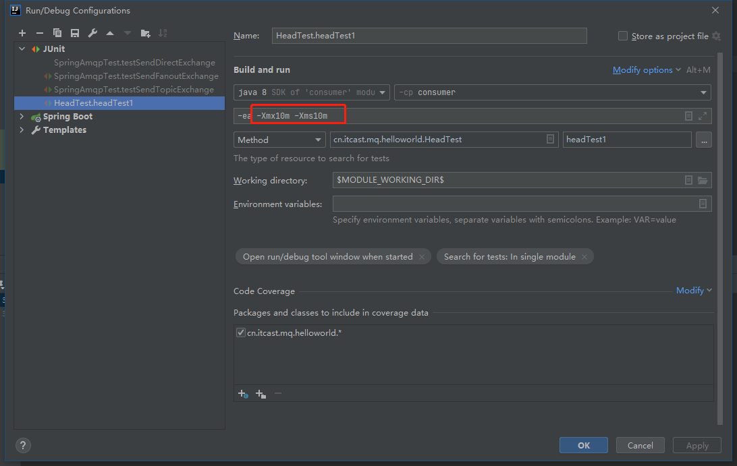Remove the 'Search for tests: In single module' tag
Image resolution: width=737 pixels, height=466 pixels.
[x=584, y=257]
